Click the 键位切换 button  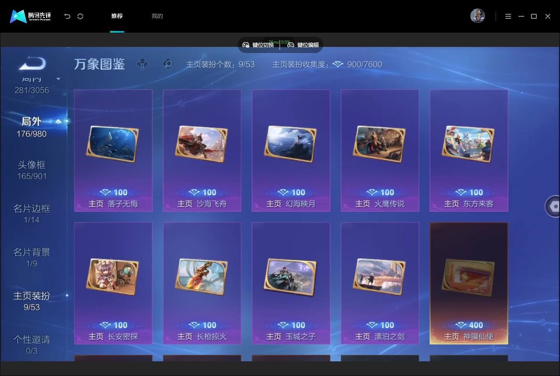258,45
